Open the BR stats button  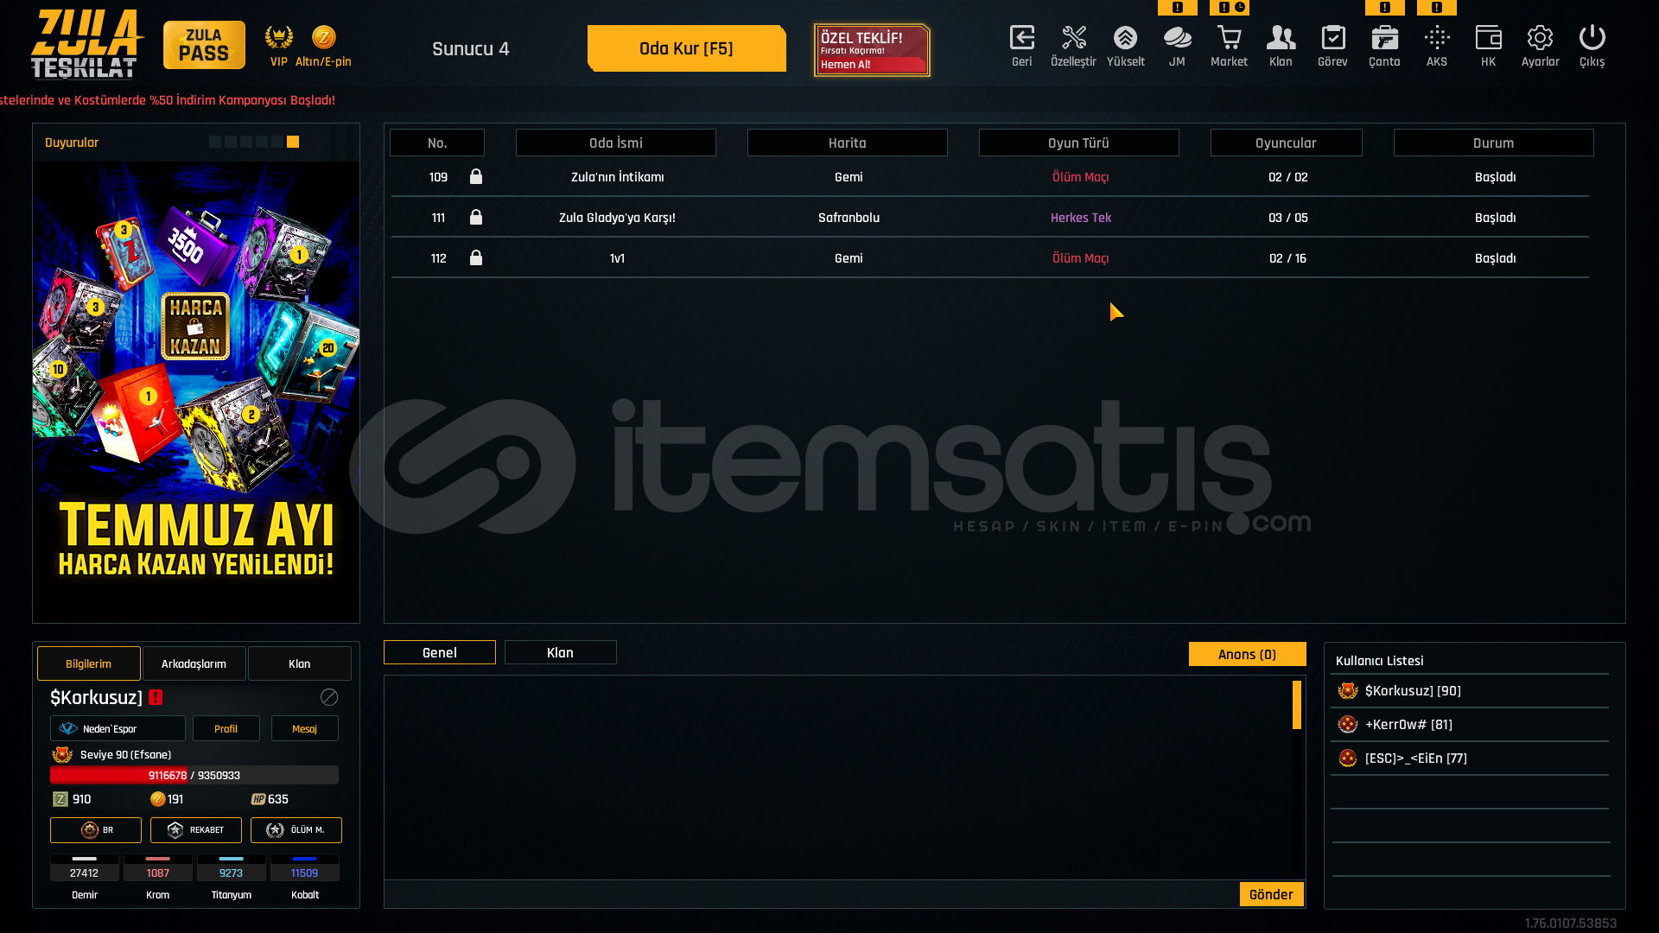[96, 830]
